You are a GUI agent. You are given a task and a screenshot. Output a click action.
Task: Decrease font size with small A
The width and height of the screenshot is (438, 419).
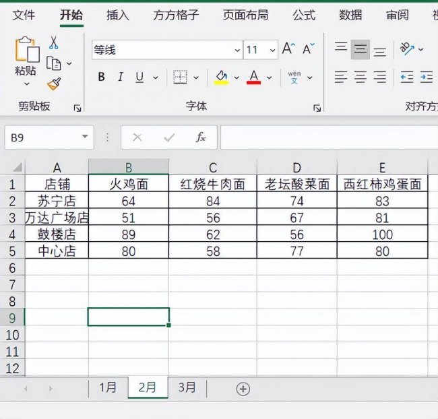point(309,49)
